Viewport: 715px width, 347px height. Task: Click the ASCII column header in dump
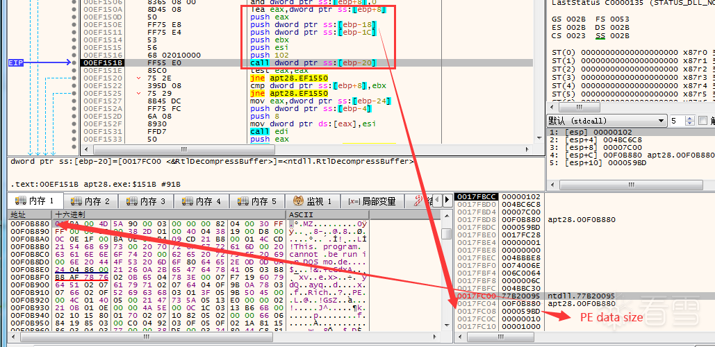[327, 214]
